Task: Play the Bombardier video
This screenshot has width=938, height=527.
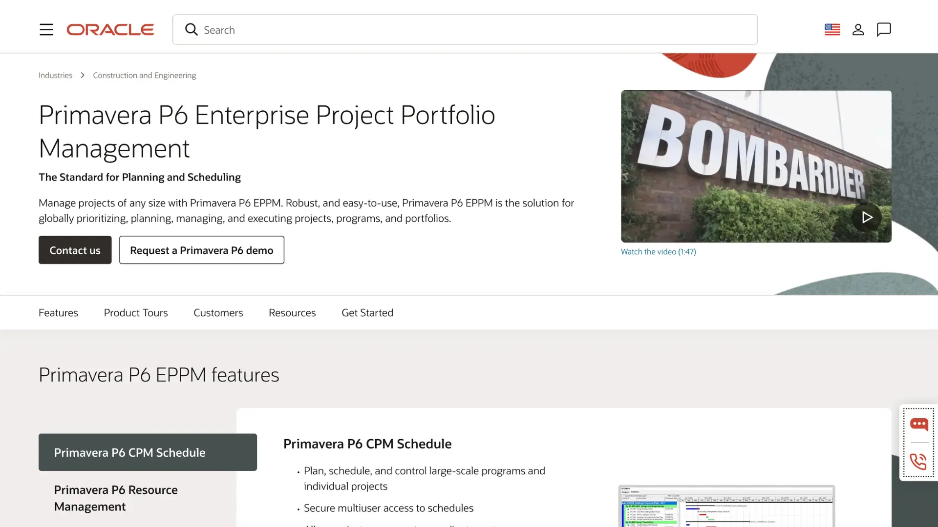Action: 866,217
